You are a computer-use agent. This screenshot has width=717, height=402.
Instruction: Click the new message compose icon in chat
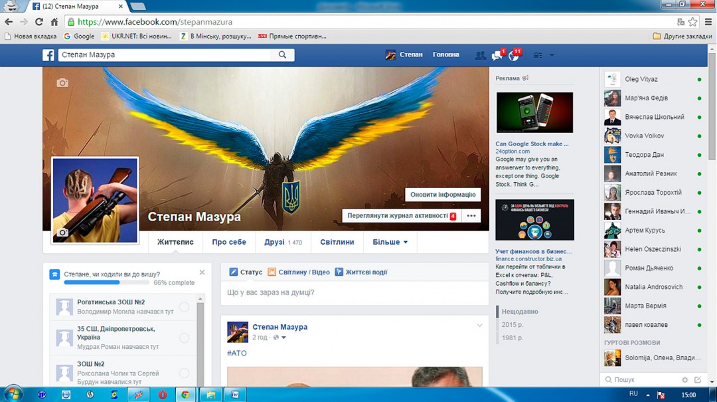point(698,380)
